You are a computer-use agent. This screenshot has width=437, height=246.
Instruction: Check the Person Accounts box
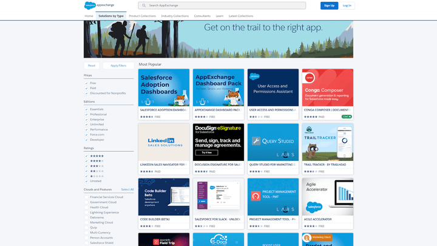[86, 237]
